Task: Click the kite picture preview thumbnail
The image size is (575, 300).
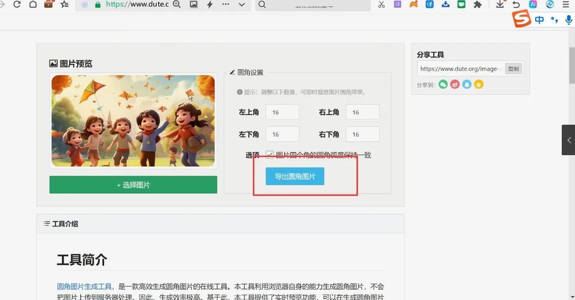Action: pyautogui.click(x=133, y=121)
